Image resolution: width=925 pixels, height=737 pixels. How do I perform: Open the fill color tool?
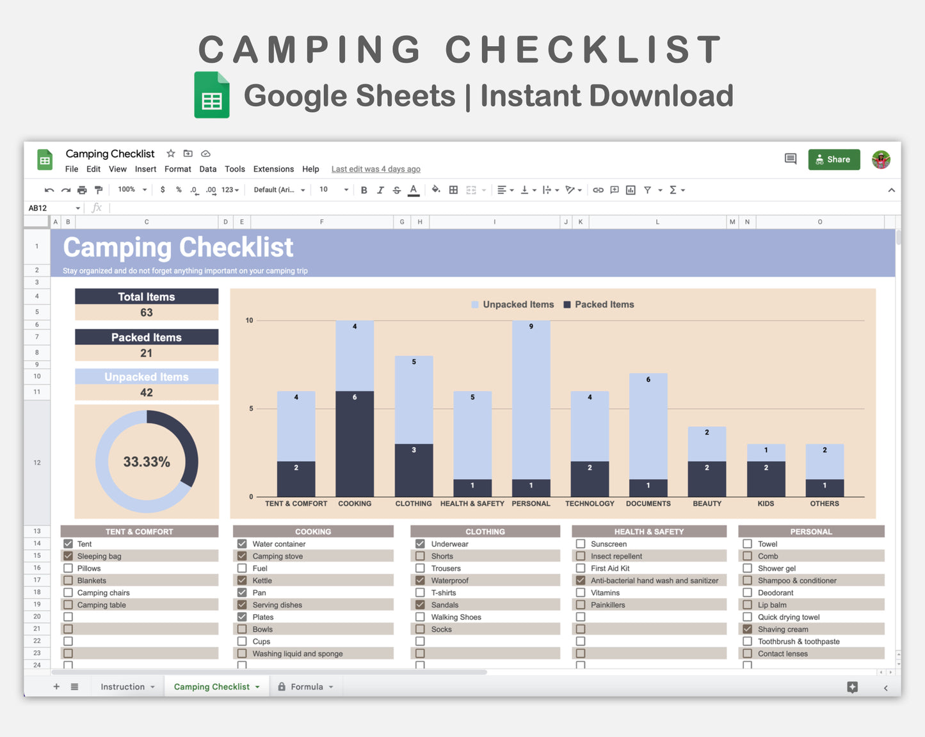(436, 190)
